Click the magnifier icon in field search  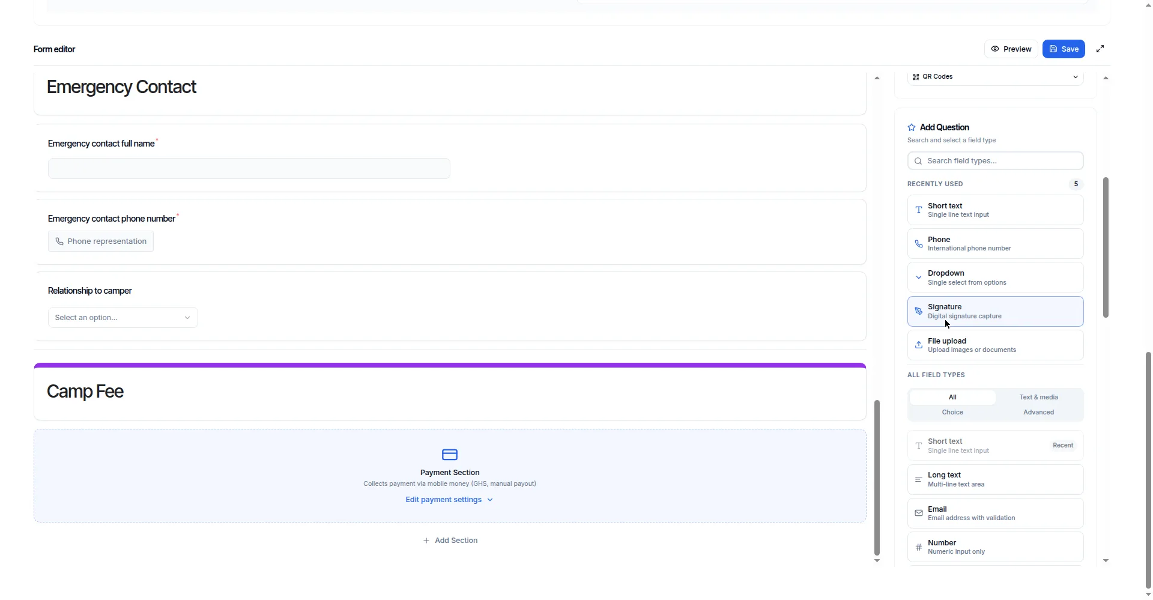pyautogui.click(x=918, y=161)
